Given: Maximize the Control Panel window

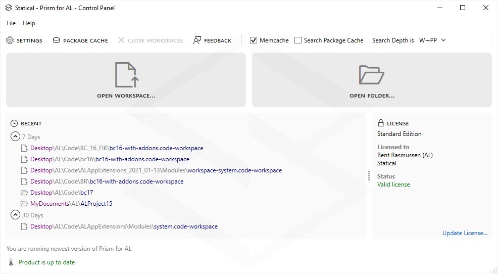Looking at the screenshot, I should tap(463, 8).
